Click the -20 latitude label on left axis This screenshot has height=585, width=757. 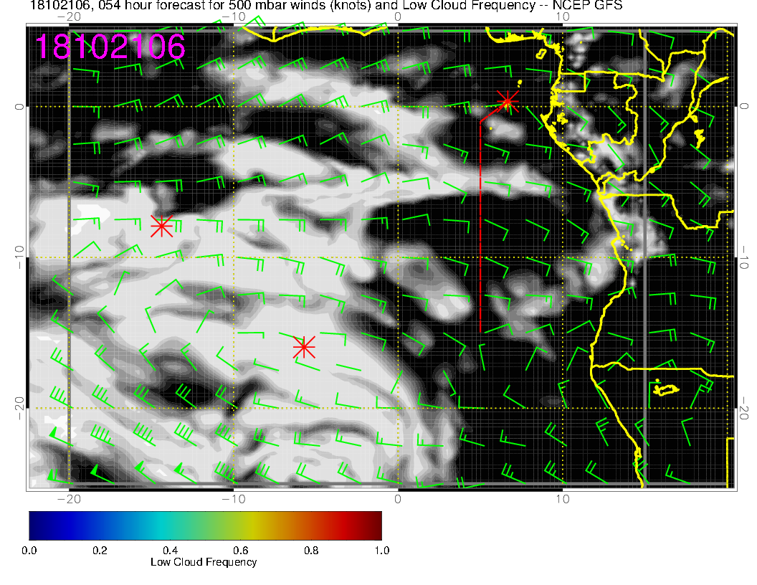pyautogui.click(x=19, y=408)
